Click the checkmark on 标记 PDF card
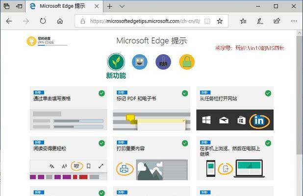 tap(185, 93)
